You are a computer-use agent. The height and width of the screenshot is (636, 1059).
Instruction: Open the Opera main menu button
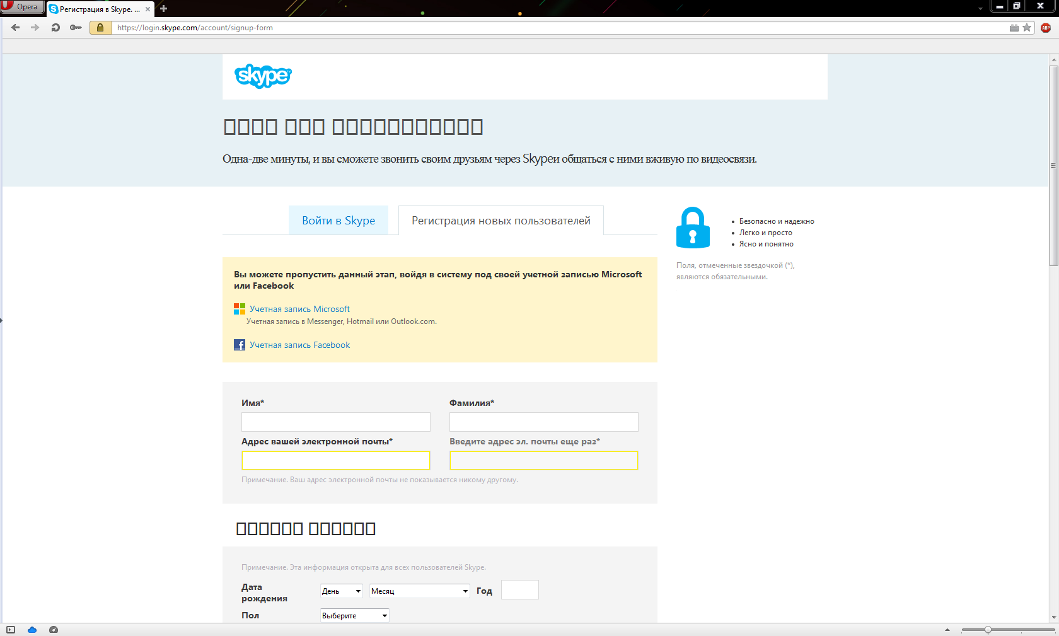pyautogui.click(x=22, y=7)
